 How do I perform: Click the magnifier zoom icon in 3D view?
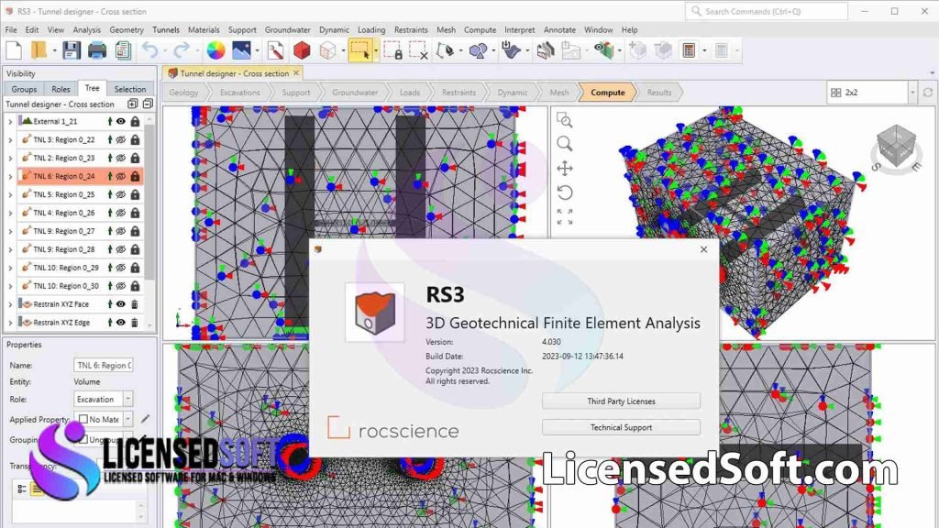click(x=564, y=144)
